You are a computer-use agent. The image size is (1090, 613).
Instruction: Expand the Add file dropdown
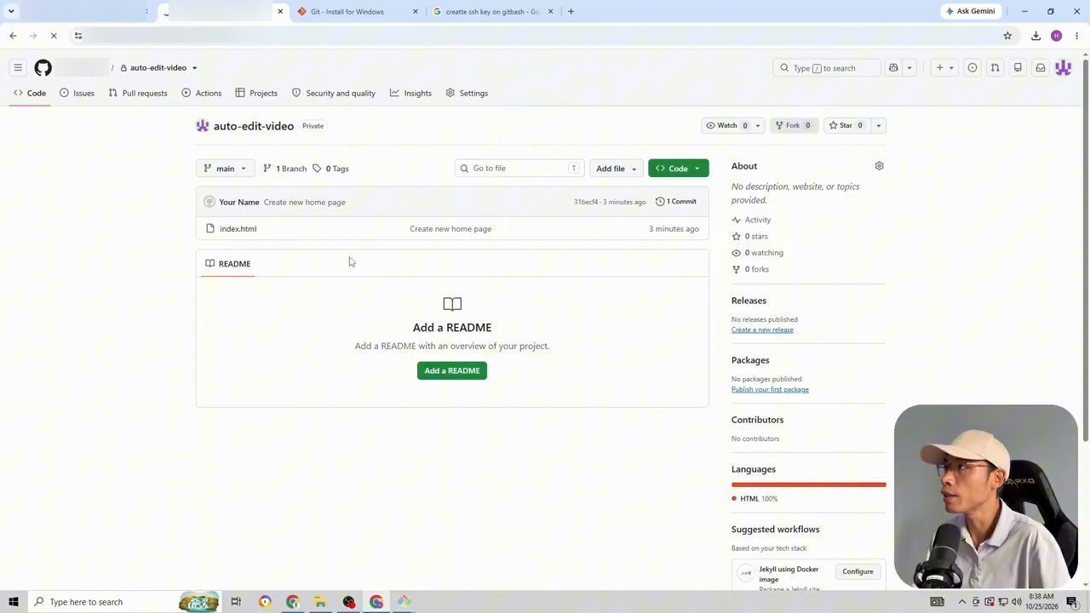[x=616, y=169]
